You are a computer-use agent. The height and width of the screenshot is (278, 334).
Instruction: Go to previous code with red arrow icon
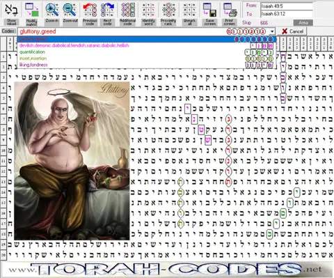coord(90,10)
